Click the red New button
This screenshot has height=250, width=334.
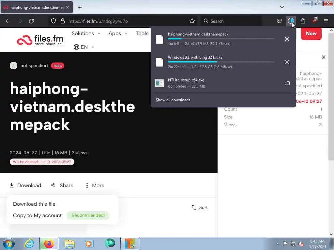[311, 34]
